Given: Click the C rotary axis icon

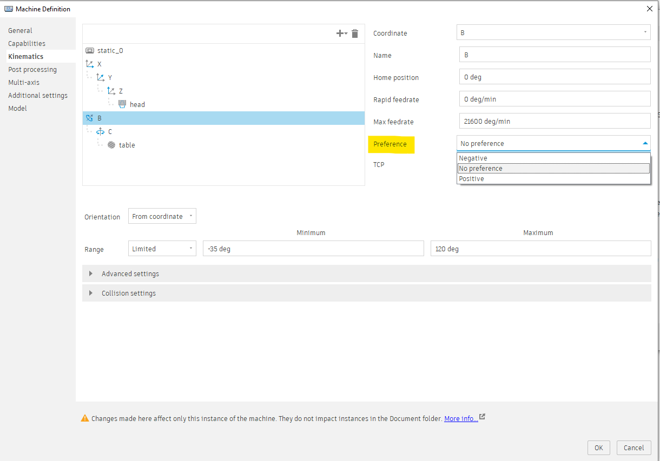Looking at the screenshot, I should click(100, 131).
